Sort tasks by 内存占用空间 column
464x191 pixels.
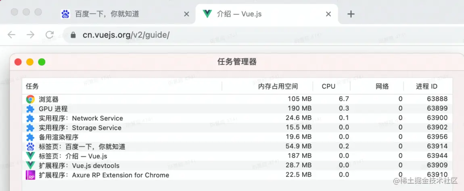[278, 86]
